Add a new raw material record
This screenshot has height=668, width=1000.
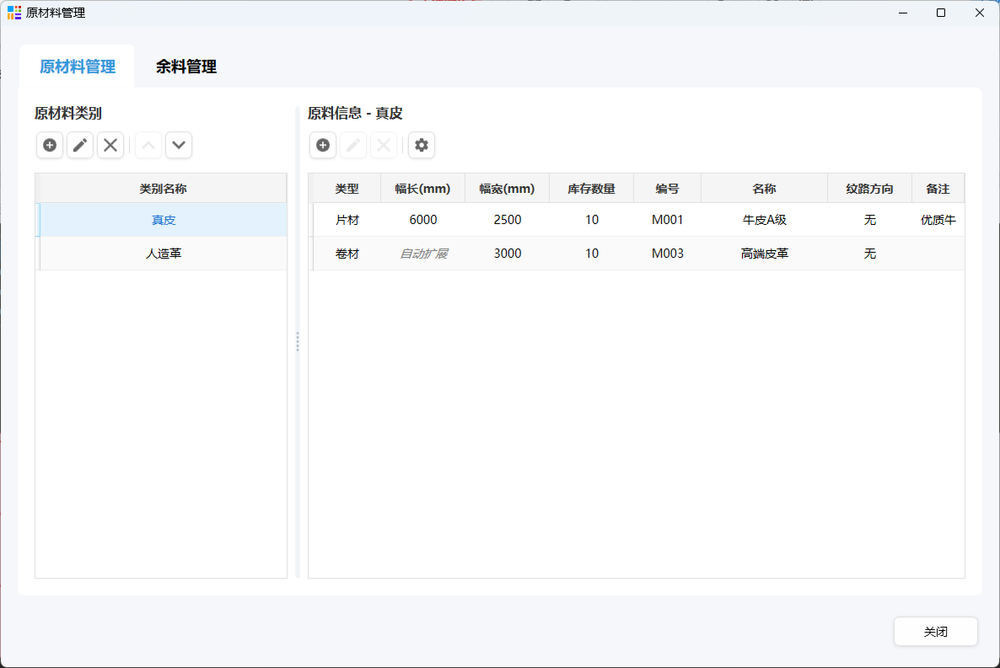(322, 145)
